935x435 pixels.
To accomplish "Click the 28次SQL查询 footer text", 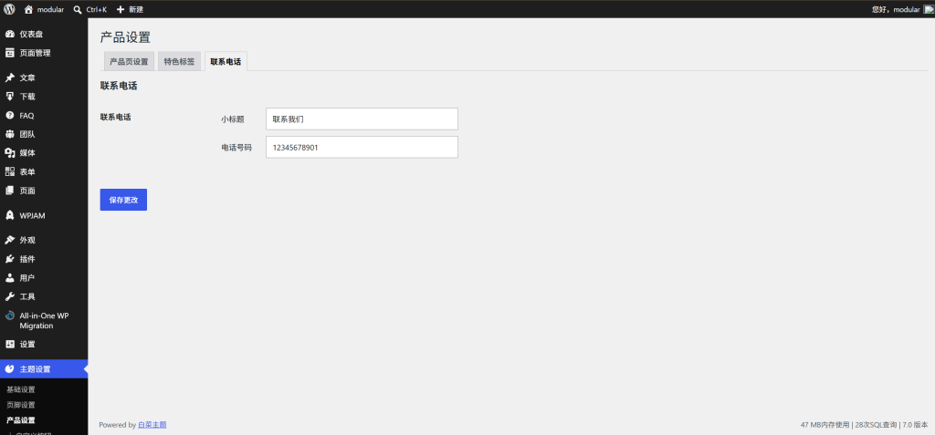I will tap(876, 425).
